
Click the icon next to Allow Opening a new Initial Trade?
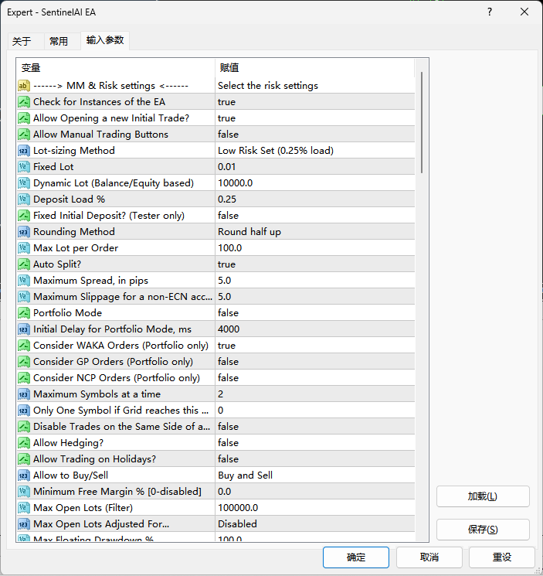point(24,118)
